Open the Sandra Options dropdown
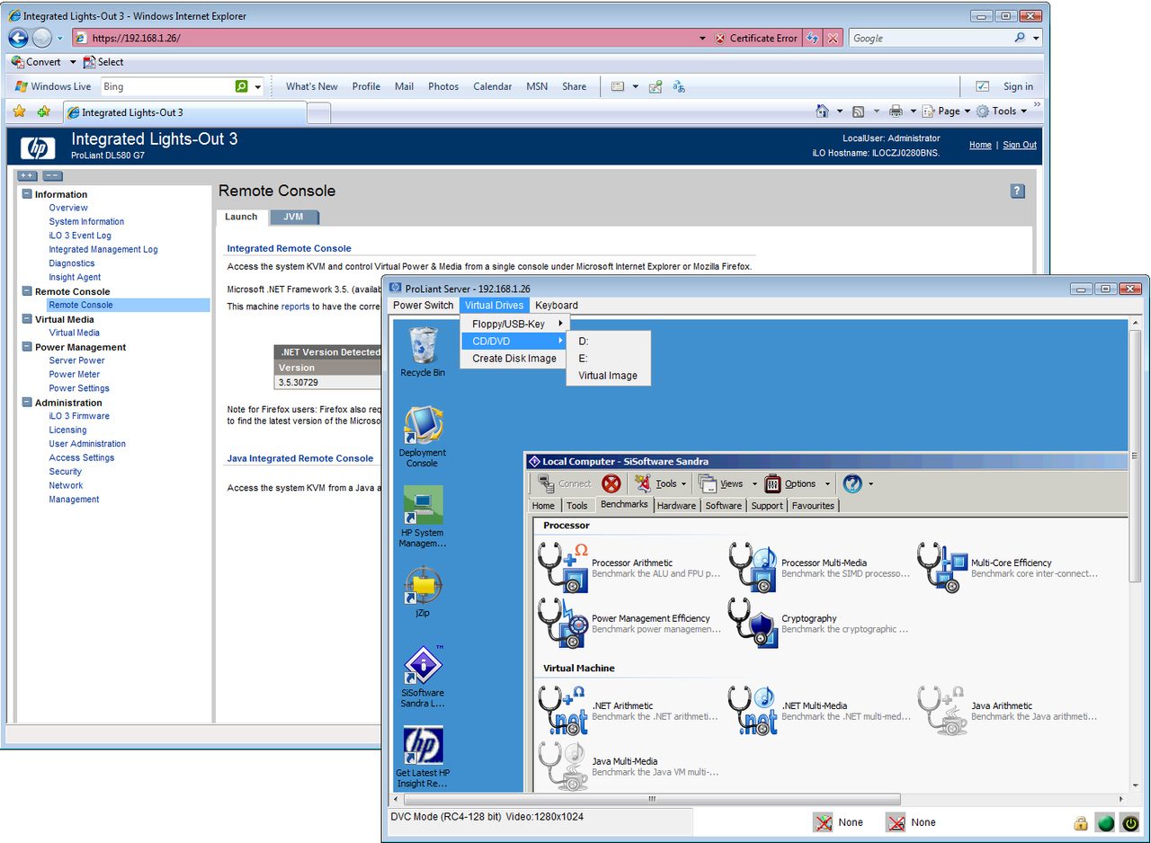The image size is (1151, 843). point(796,484)
